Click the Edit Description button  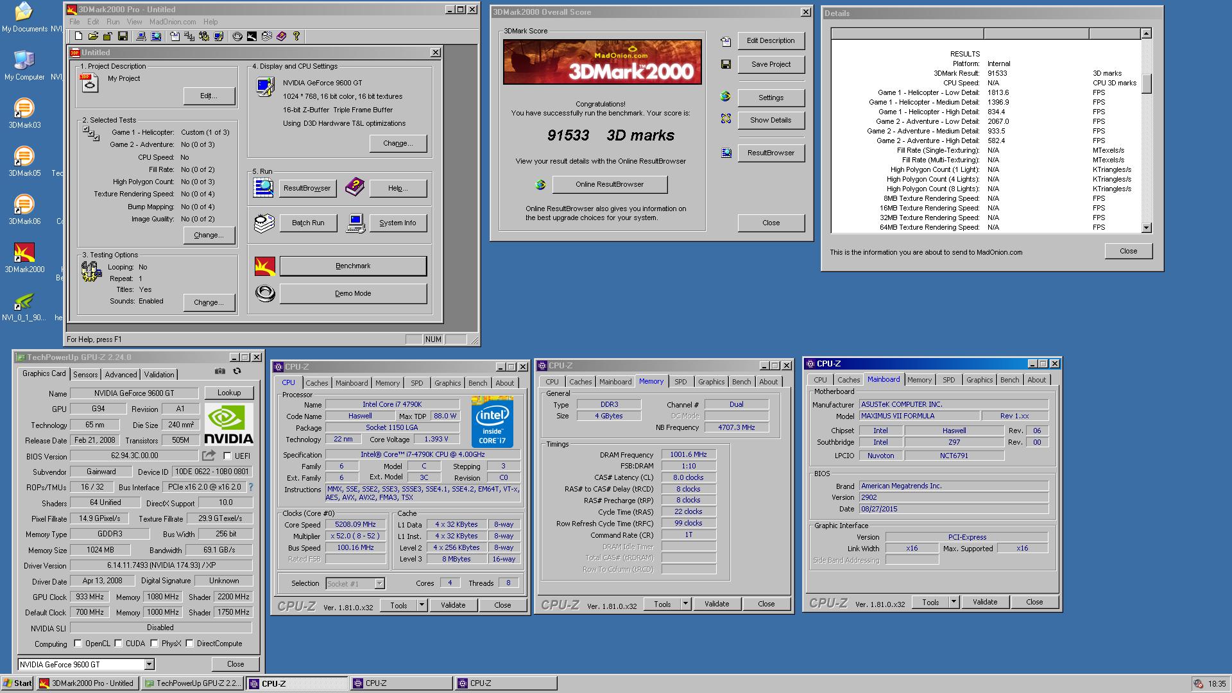coord(771,40)
